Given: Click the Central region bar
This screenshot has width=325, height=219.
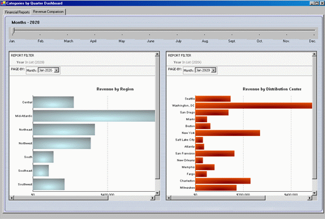Looking at the screenshot, I should click(54, 102).
